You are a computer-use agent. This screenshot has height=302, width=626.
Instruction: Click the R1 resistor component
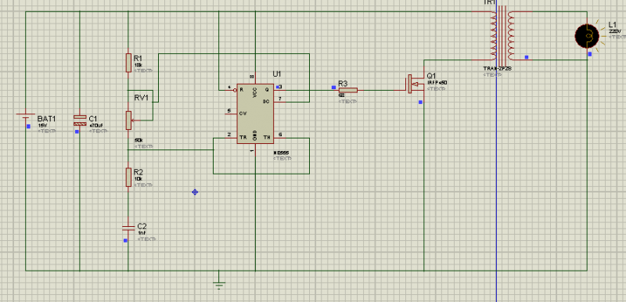click(128, 63)
